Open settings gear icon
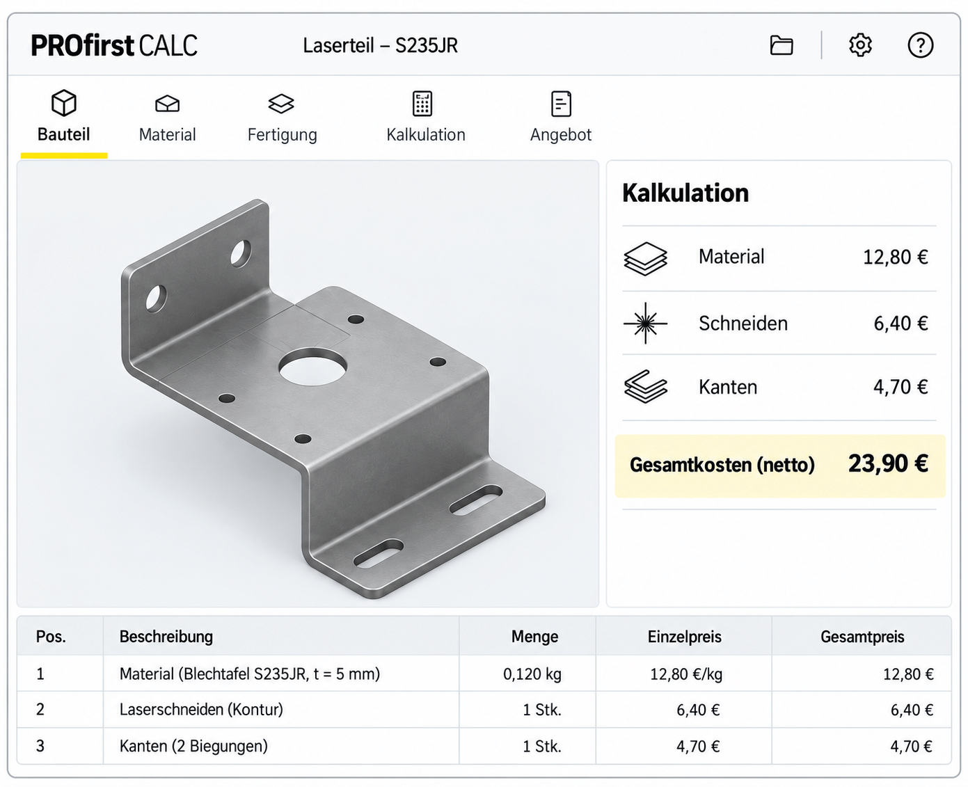This screenshot has height=787, width=968. 861,45
